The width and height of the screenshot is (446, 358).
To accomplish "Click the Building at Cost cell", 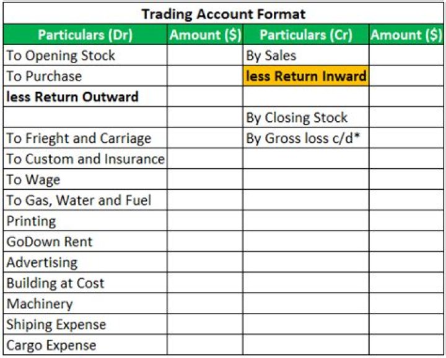I will (x=85, y=283).
